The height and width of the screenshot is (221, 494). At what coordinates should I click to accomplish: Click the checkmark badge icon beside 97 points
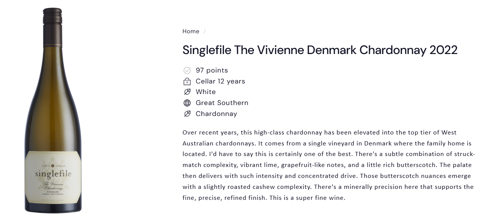pos(187,70)
